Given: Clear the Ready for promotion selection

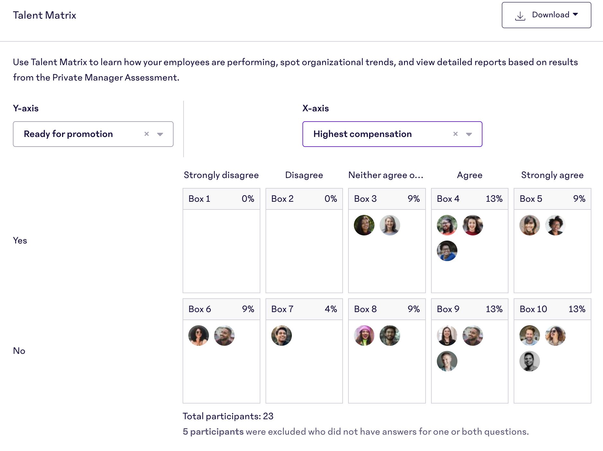Looking at the screenshot, I should coord(147,134).
